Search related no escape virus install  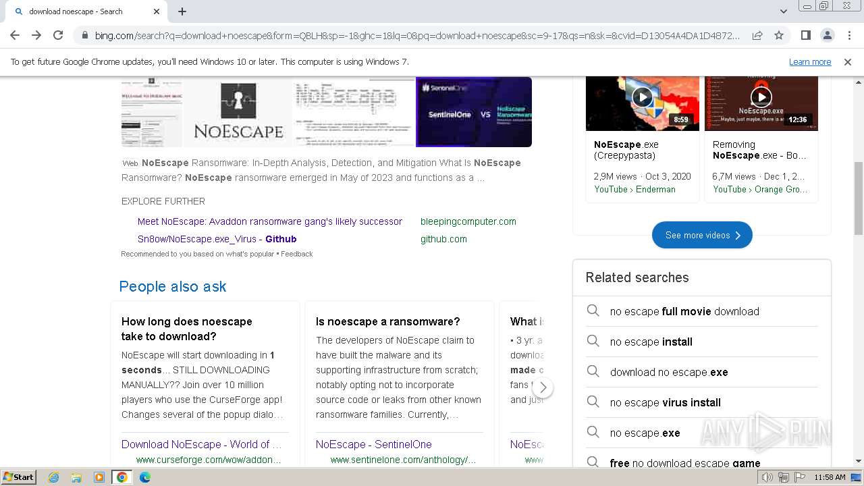coord(666,402)
